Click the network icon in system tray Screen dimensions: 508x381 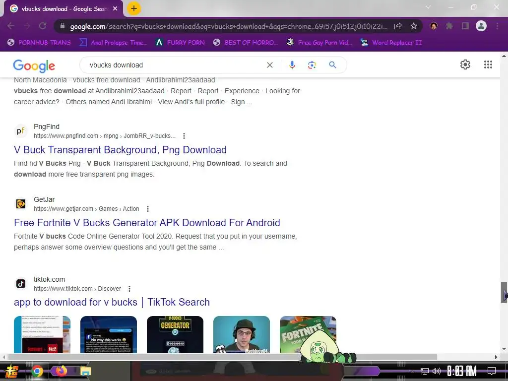click(425, 371)
